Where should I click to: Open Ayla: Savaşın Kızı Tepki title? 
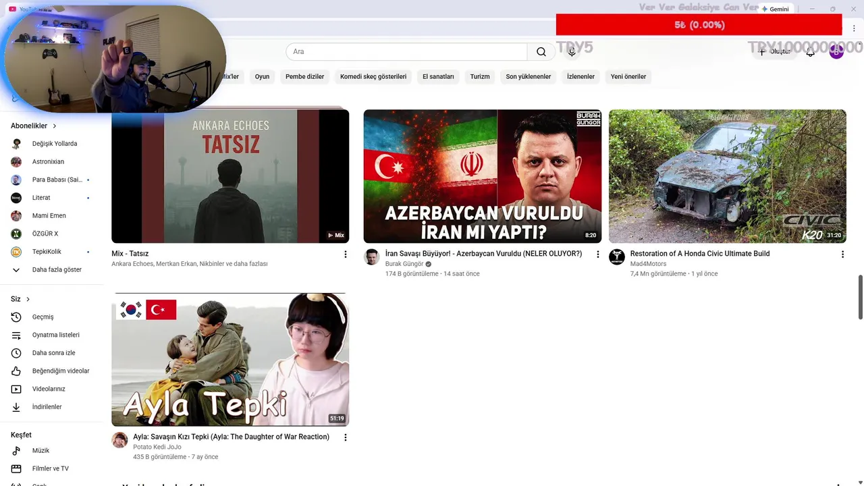pyautogui.click(x=231, y=437)
